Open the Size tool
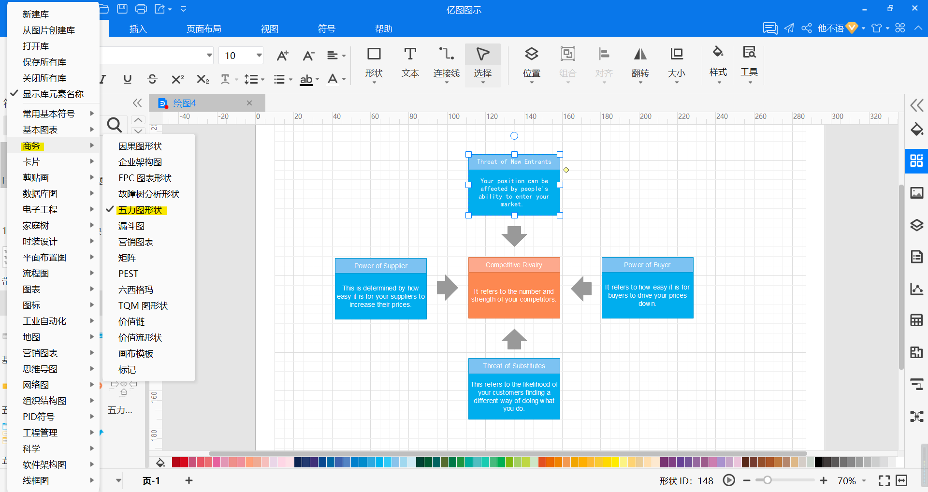 coord(676,54)
